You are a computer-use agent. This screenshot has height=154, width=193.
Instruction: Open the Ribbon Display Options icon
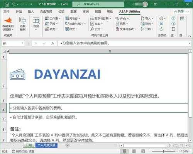click(156, 4)
